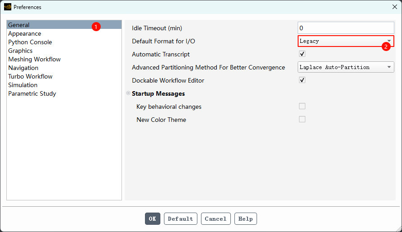This screenshot has width=402, height=232.
Task: Switch to Python Console preferences
Action: (30, 42)
